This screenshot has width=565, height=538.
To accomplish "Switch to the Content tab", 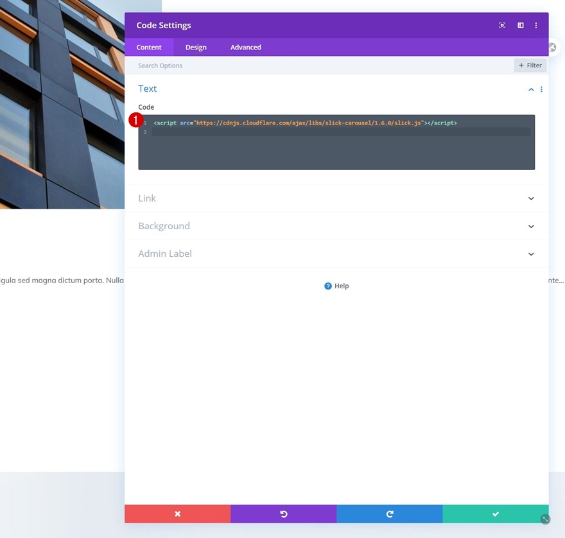I will 149,48.
